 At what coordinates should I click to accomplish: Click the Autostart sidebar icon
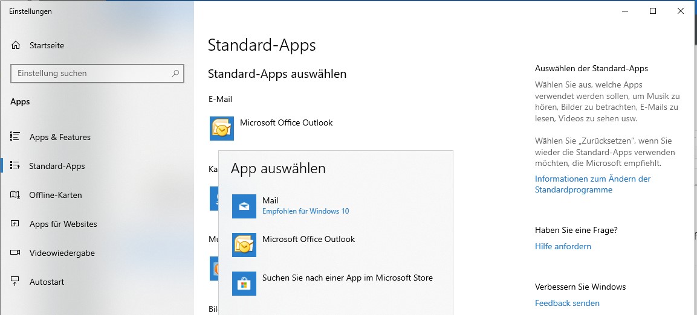pyautogui.click(x=15, y=282)
